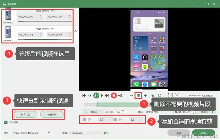
Task: Click the 新增片段 new segment button
Action: [x=25, y=114]
